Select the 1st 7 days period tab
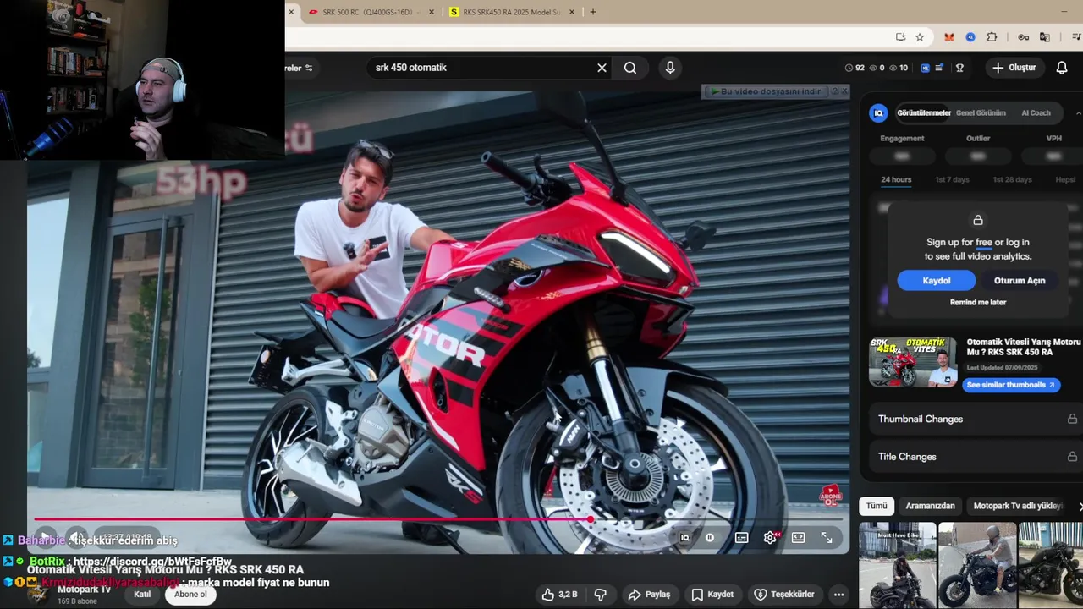Image resolution: width=1083 pixels, height=609 pixels. (952, 180)
